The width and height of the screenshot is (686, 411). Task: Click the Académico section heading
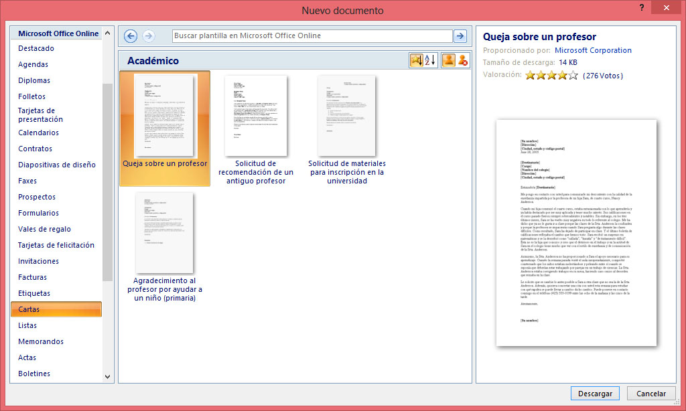coord(153,61)
